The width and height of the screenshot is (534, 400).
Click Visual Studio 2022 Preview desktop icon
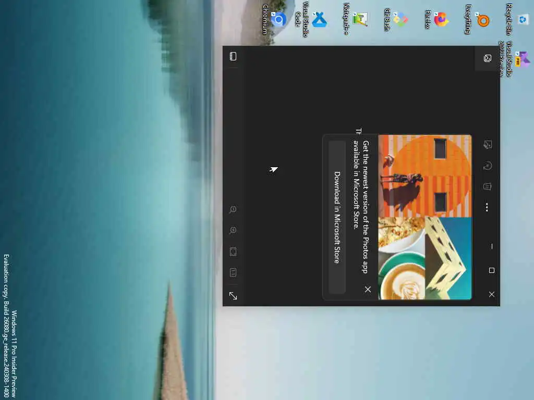pyautogui.click(x=515, y=59)
